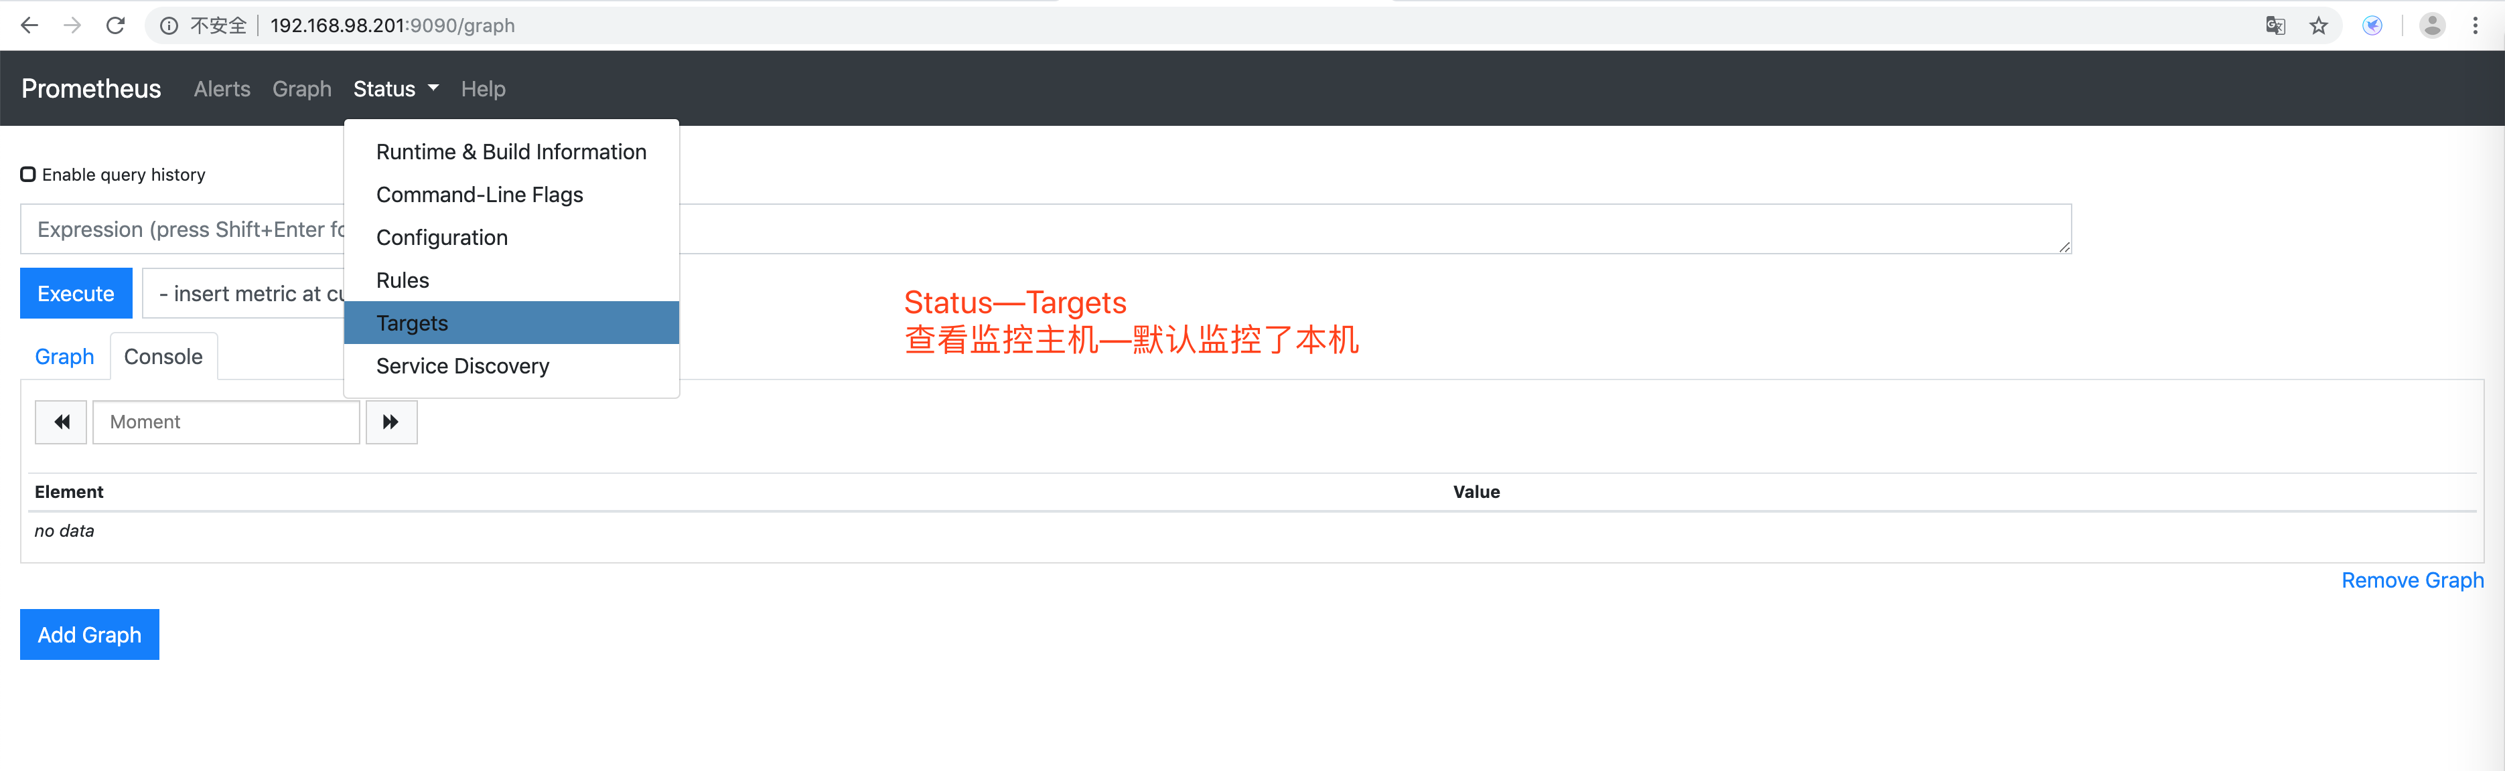Focus the Moment time input field
Image resolution: width=2505 pixels, height=771 pixels.
tap(226, 422)
